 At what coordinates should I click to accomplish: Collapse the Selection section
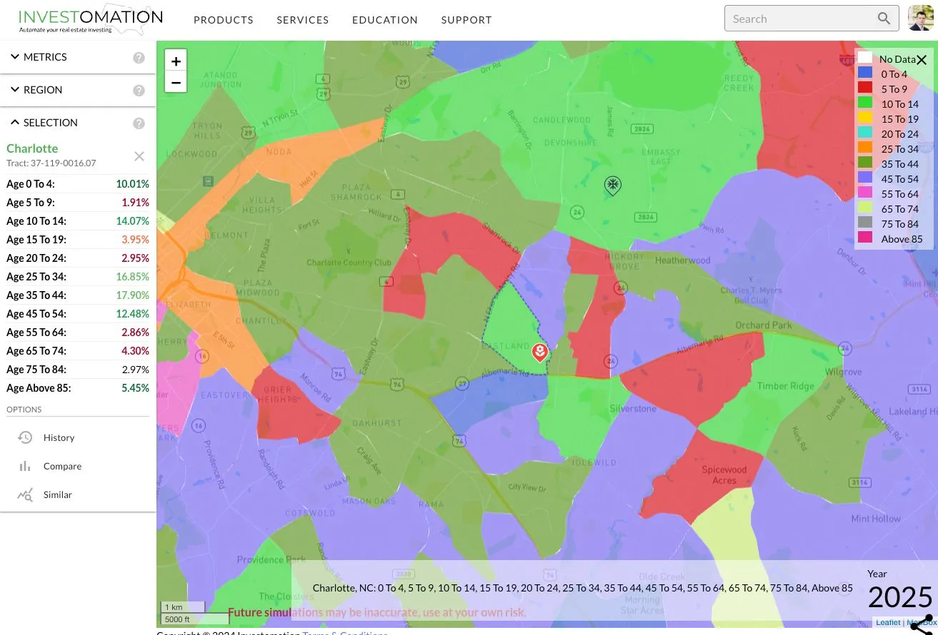pyautogui.click(x=44, y=123)
